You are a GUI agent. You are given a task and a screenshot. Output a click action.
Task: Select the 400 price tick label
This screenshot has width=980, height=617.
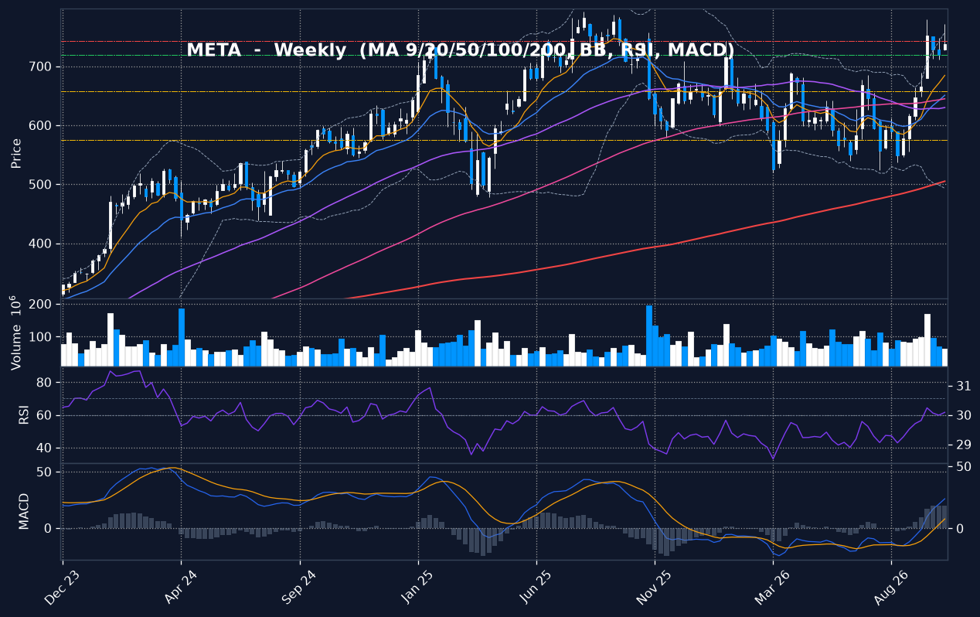tap(42, 244)
